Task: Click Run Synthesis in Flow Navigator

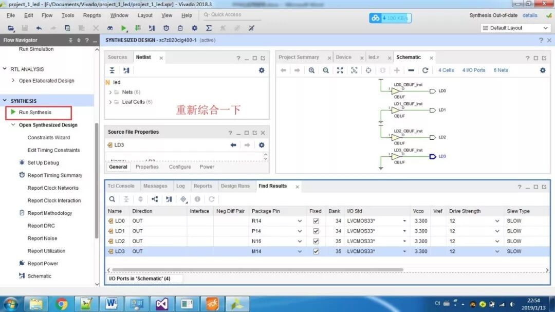Action: [x=35, y=112]
